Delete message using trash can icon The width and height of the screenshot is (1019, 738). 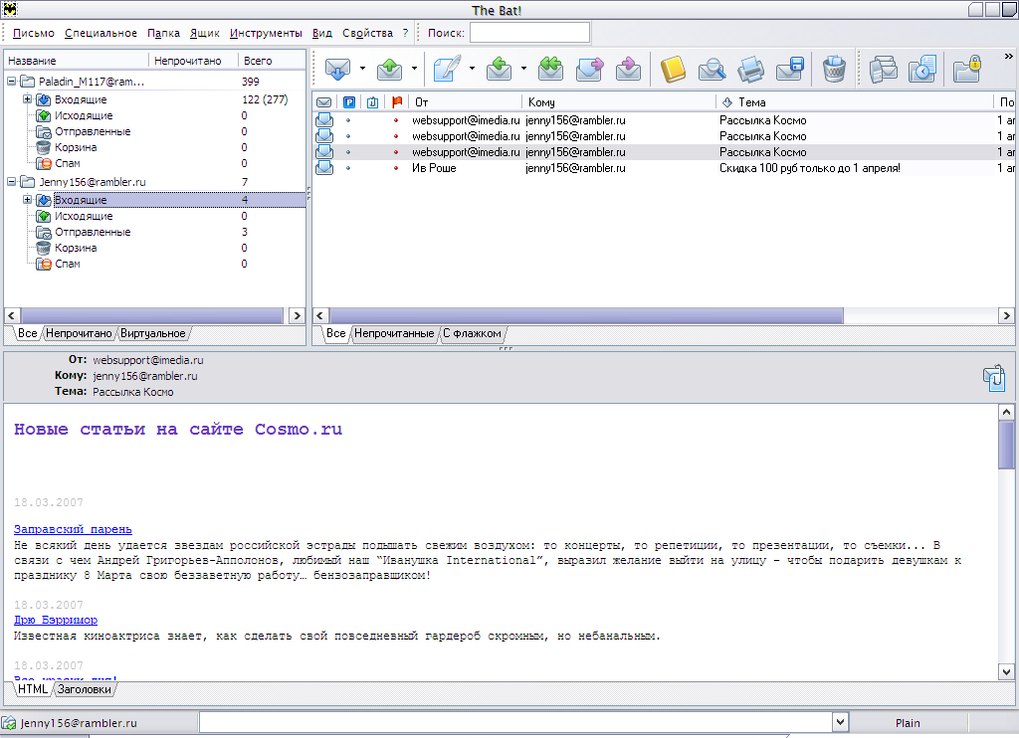tap(834, 69)
